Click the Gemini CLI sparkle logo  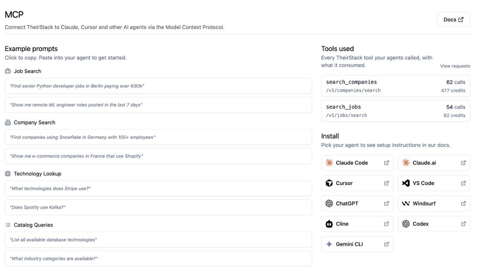[x=329, y=244]
